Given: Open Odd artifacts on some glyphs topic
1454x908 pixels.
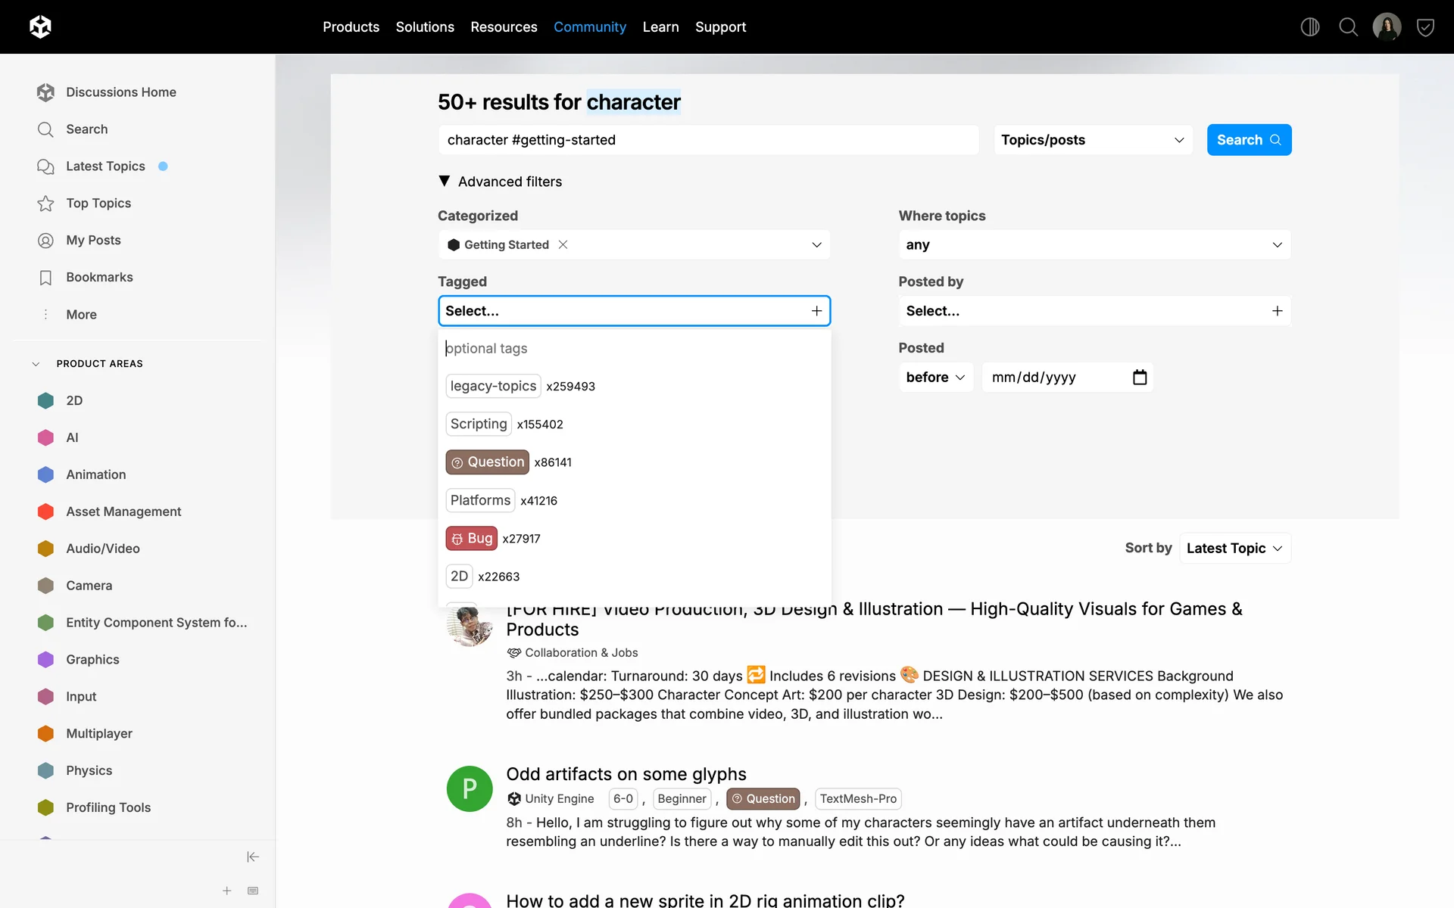Looking at the screenshot, I should click(x=626, y=774).
